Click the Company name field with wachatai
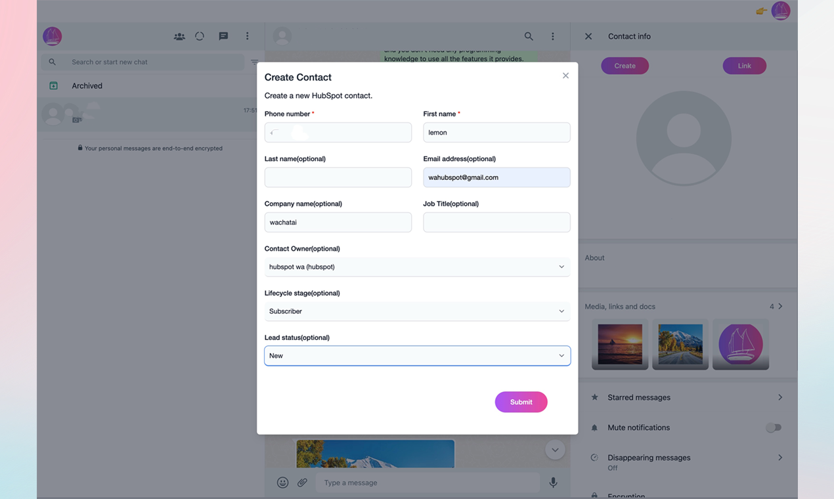 [338, 222]
